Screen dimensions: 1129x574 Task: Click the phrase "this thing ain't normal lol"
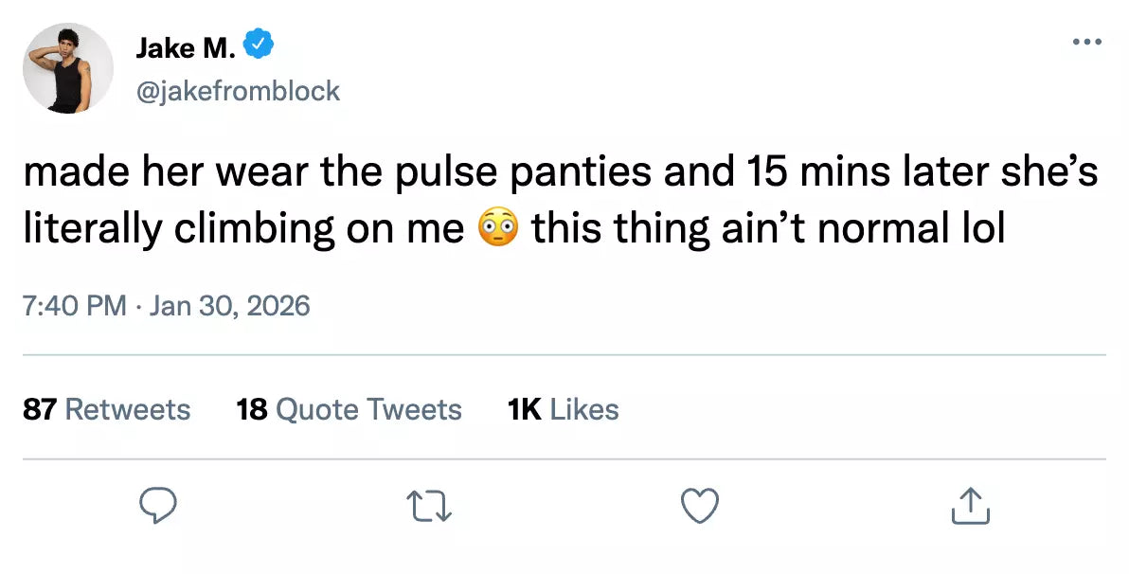point(767,229)
